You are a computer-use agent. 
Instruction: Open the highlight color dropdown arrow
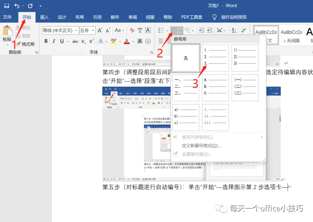[x=120, y=41]
